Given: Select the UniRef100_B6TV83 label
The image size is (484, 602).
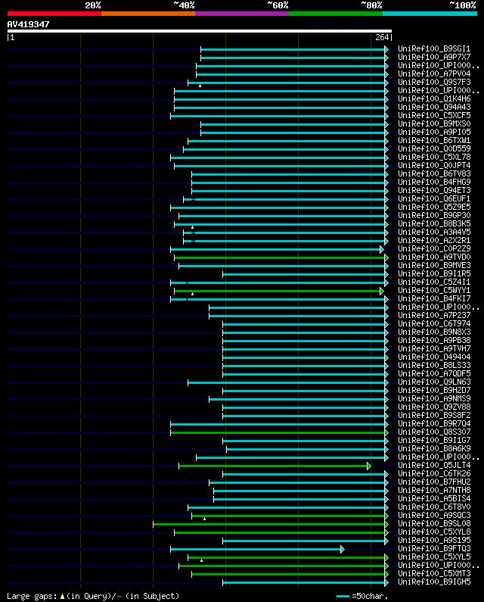Looking at the screenshot, I should (434, 173).
